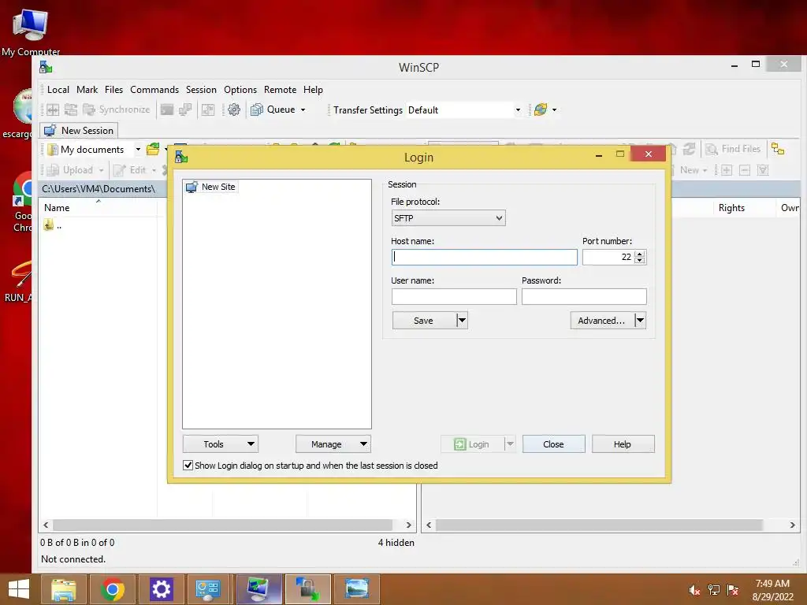The height and width of the screenshot is (605, 807).
Task: Open Preferences via the gear icon
Action: 234,109
